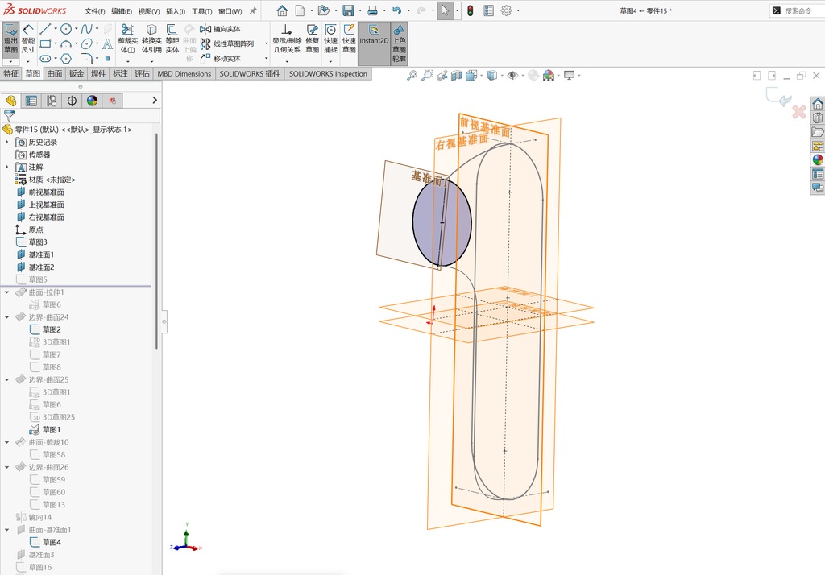Switch to the SOLIDWORKS Inspection tab
Image resolution: width=825 pixels, height=575 pixels.
328,73
